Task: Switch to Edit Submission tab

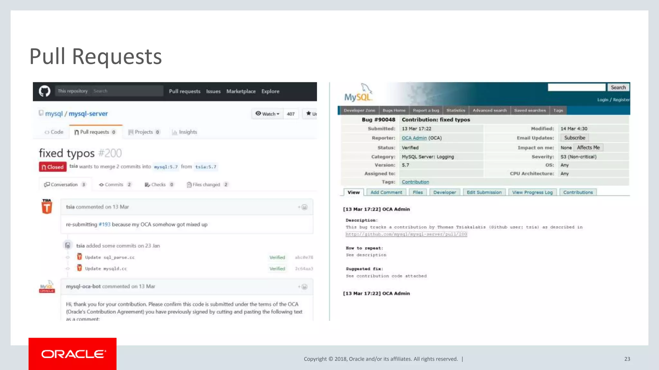Action: (x=484, y=192)
